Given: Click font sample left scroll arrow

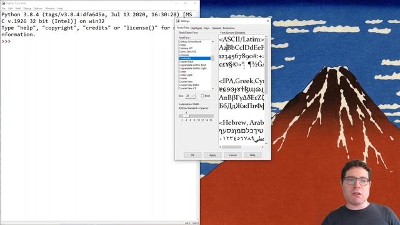Looking at the screenshot, I should coord(221,147).
